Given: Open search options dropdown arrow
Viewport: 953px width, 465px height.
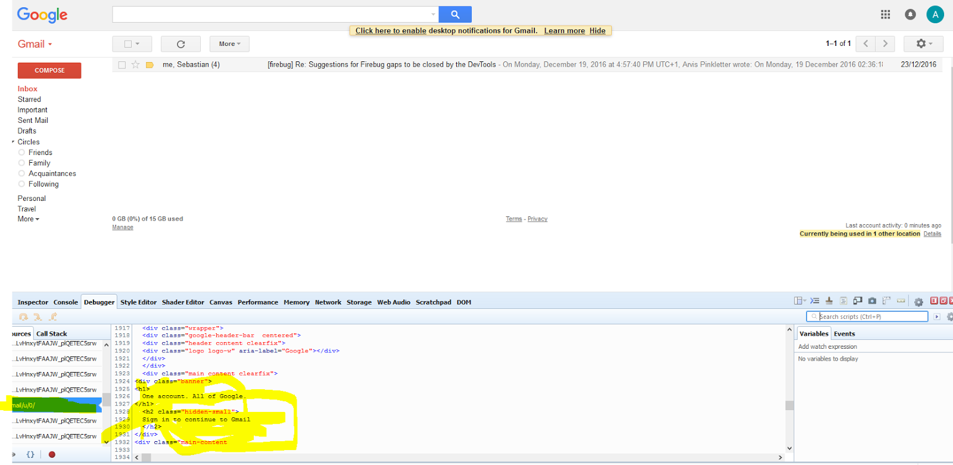Looking at the screenshot, I should pyautogui.click(x=433, y=14).
